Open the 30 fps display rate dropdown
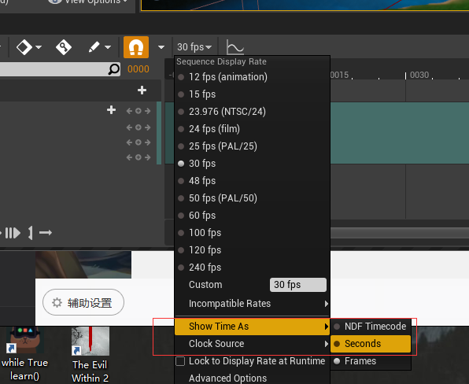 pyautogui.click(x=194, y=47)
